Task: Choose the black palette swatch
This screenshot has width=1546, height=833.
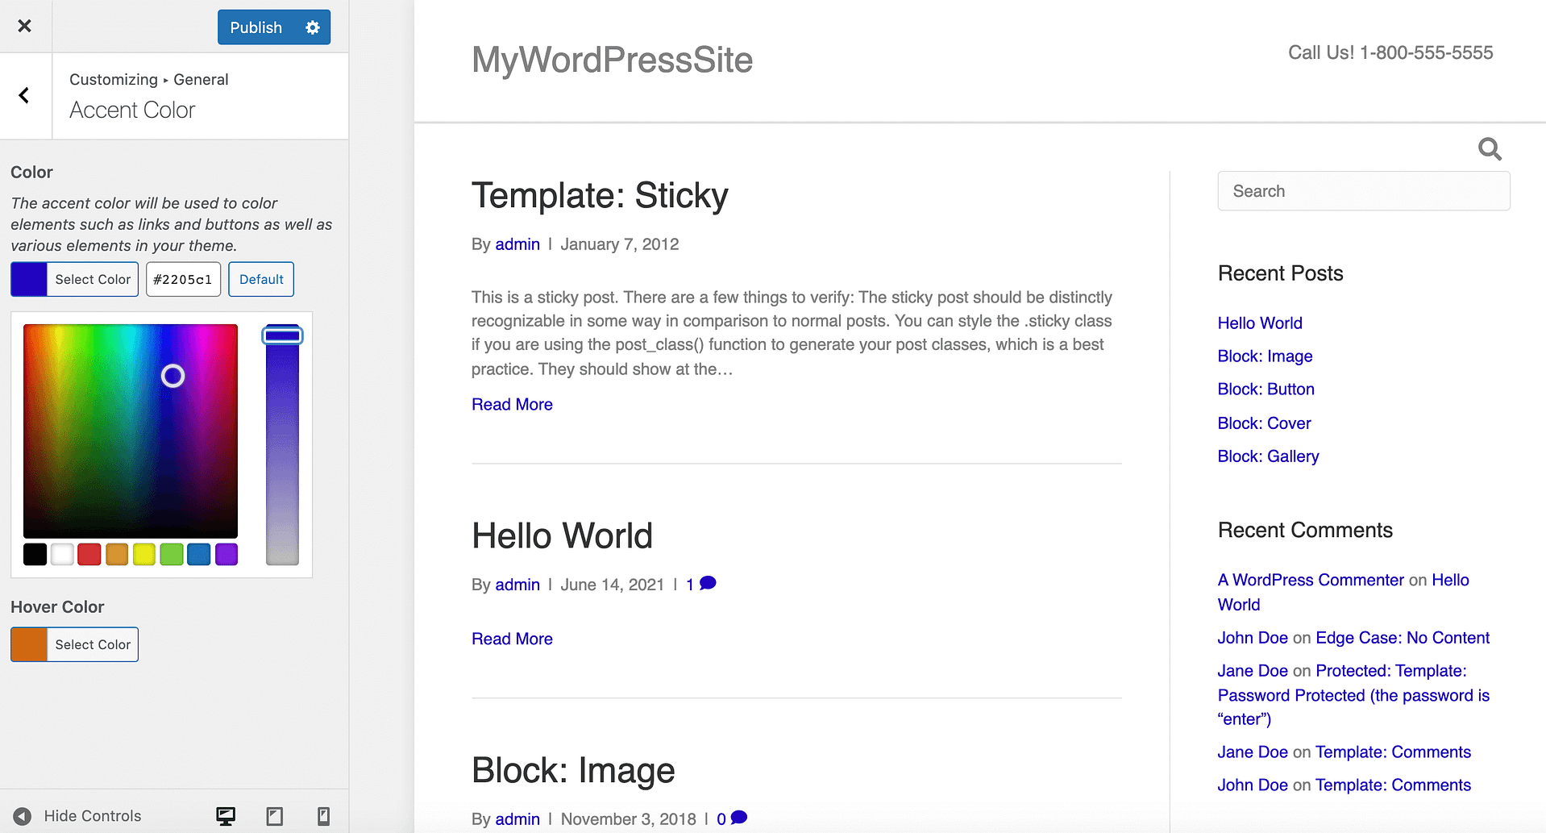Action: tap(35, 554)
